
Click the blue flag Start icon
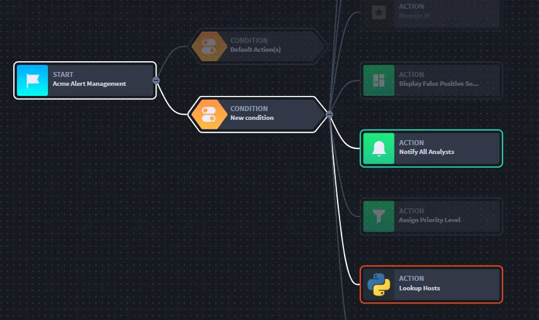(x=32, y=80)
